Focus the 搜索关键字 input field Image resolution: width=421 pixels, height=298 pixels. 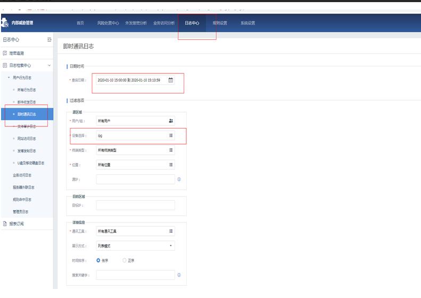point(135,275)
